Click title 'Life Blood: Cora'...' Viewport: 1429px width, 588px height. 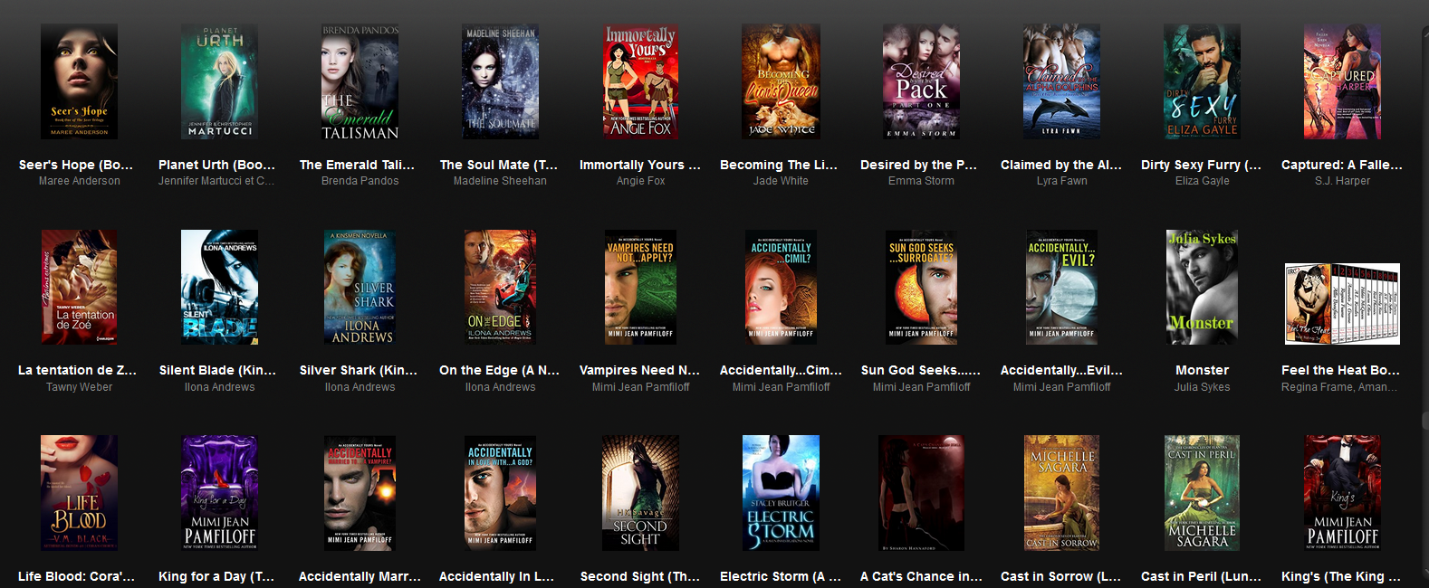click(x=76, y=576)
